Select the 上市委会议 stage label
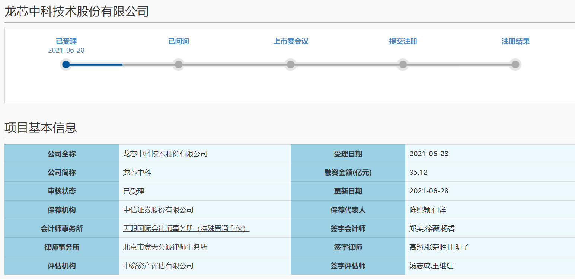 pyautogui.click(x=291, y=41)
